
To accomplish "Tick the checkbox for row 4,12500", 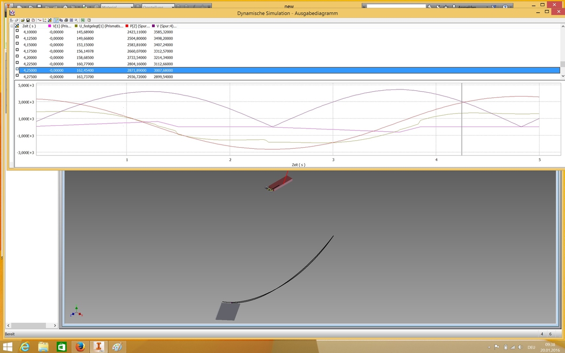I will point(17,37).
